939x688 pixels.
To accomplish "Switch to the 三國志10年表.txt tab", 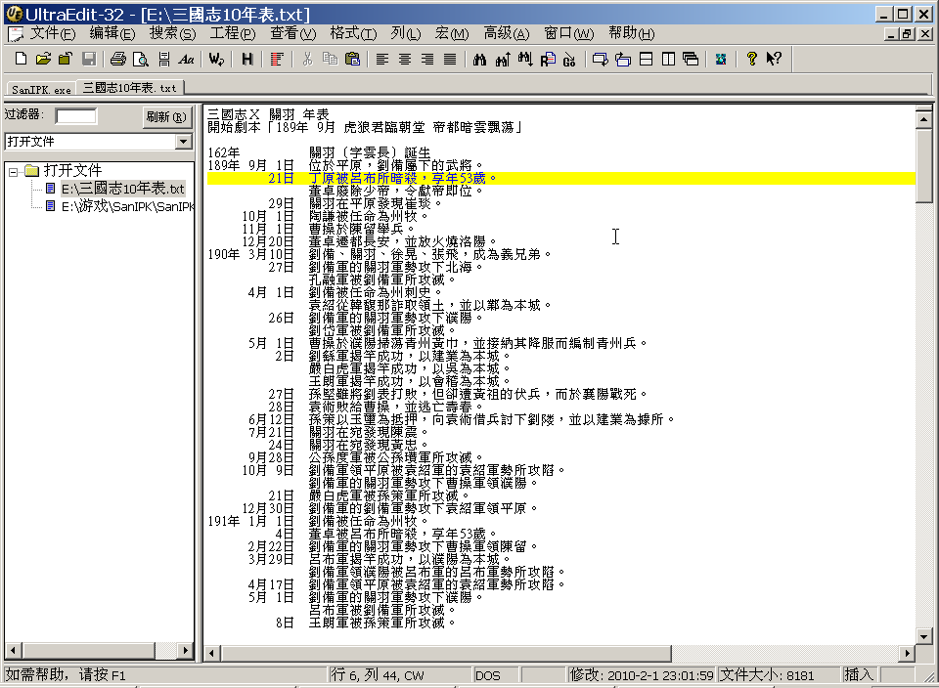I will pyautogui.click(x=129, y=88).
